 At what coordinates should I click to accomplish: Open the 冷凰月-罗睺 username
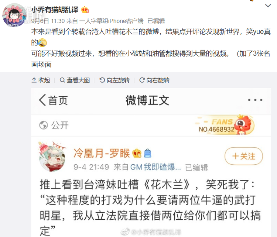point(102,153)
